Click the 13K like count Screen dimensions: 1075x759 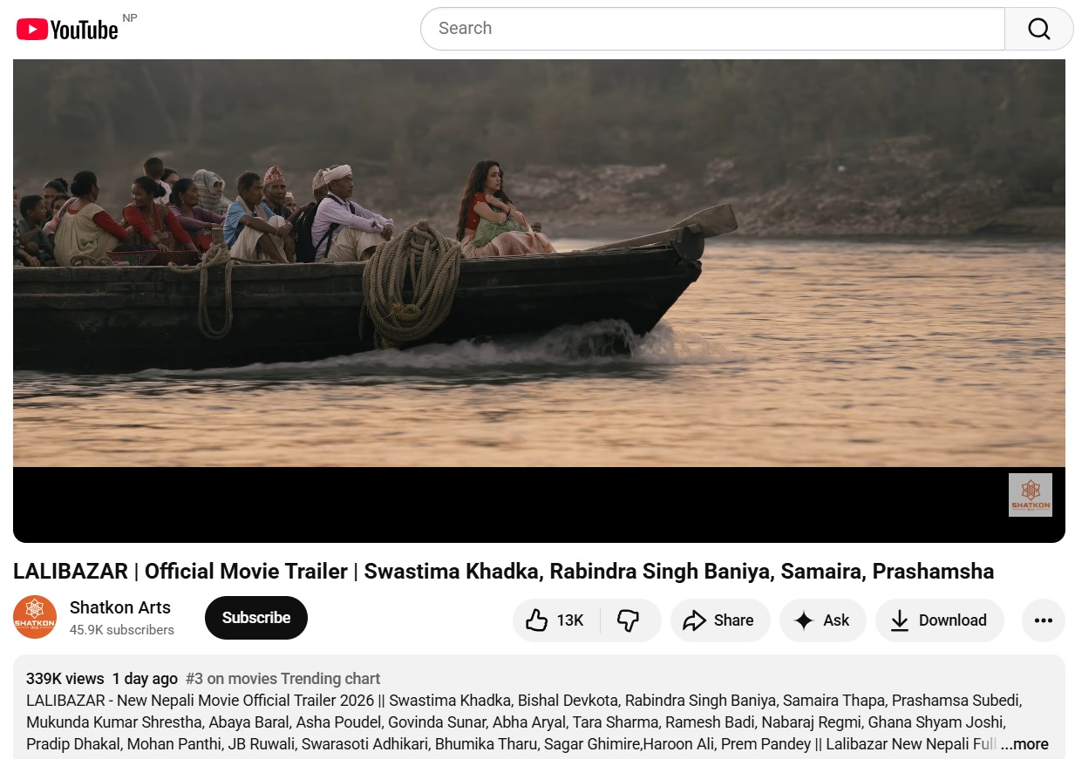tap(570, 620)
